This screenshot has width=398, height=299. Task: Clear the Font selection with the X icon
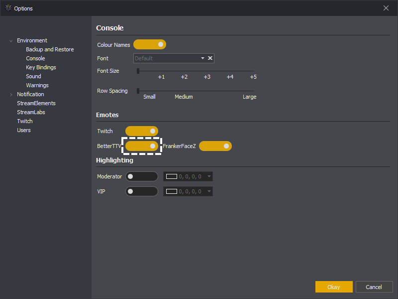[x=210, y=58]
